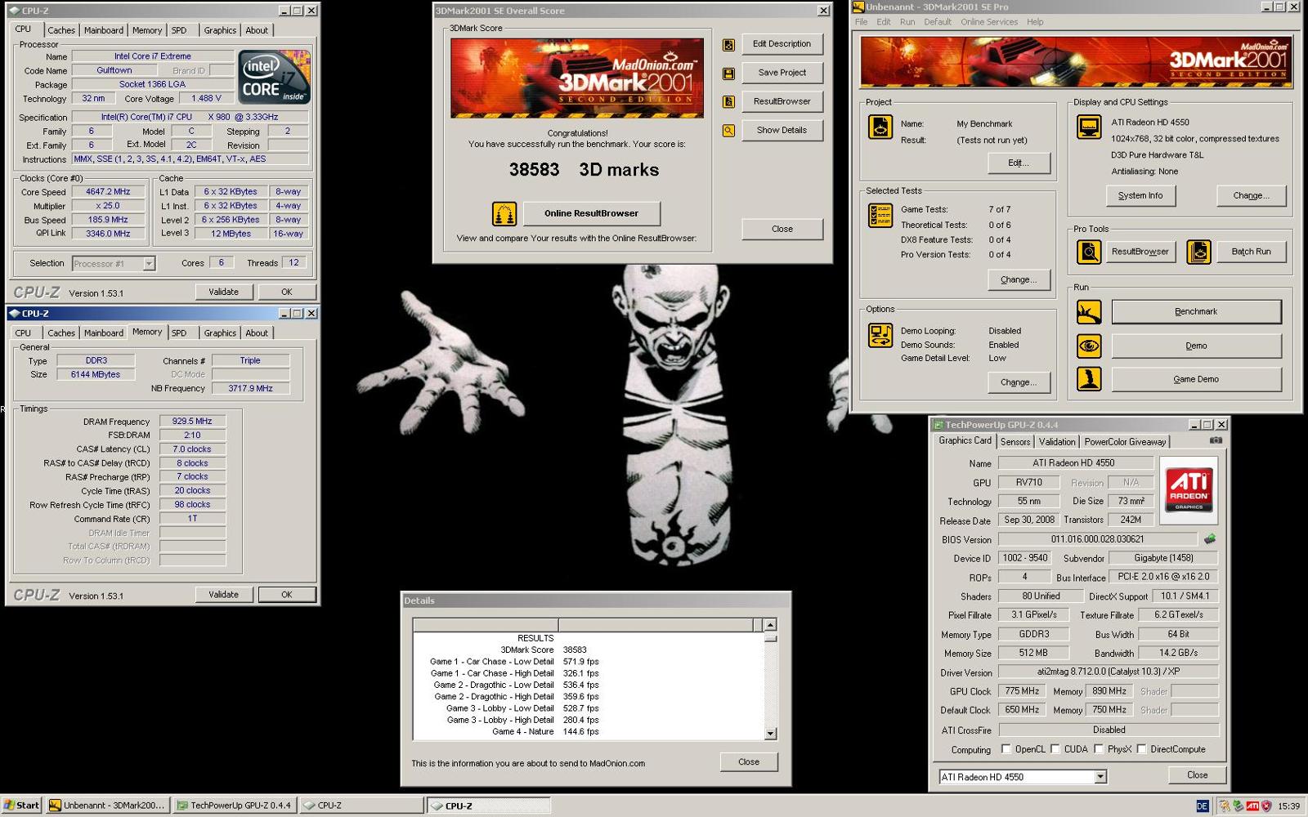Click the Display and CPU Settings monitor icon
The image size is (1308, 817).
(1089, 127)
